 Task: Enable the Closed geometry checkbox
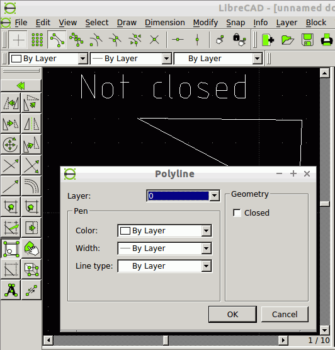pos(237,213)
